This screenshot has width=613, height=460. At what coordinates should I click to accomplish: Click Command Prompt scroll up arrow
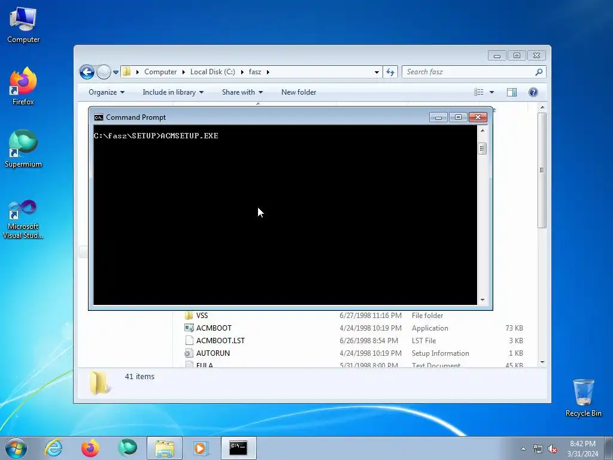(482, 130)
